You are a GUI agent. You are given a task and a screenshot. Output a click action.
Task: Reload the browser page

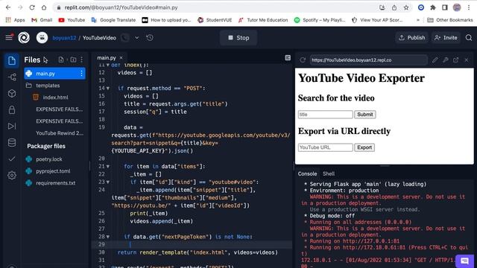pyautogui.click(x=32, y=7)
